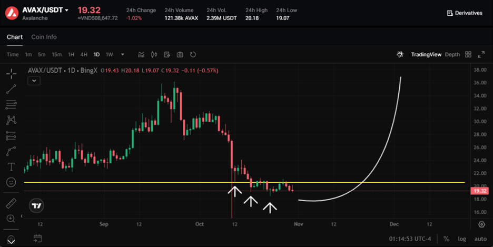This screenshot has width=493, height=247.
Task: Open the long position forecasting tool
Action: [x=11, y=136]
